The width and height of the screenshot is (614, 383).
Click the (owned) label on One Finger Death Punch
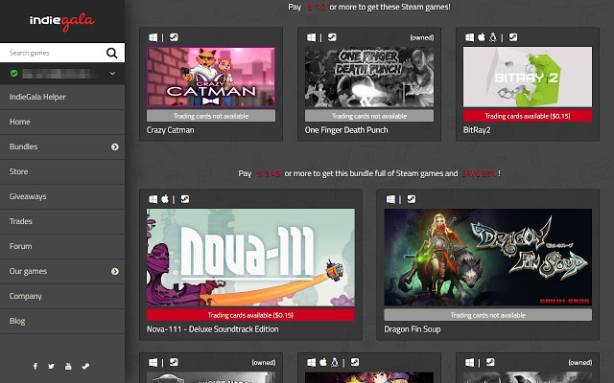[422, 37]
